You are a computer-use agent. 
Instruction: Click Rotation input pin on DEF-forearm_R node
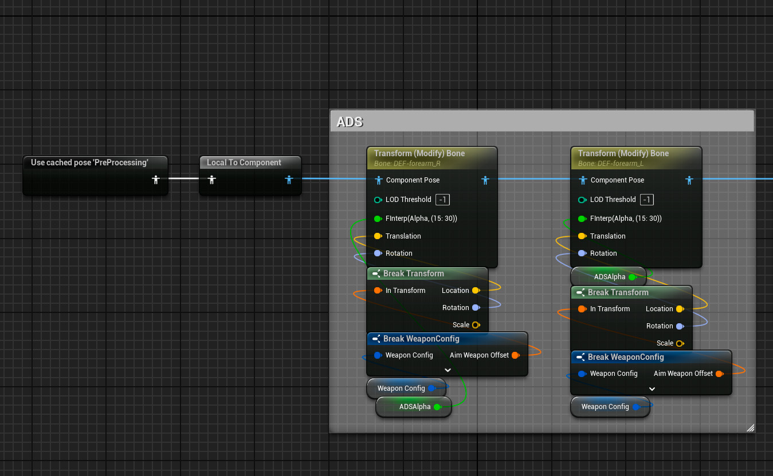pos(378,253)
